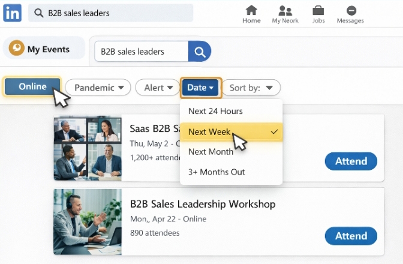
Task: Attend the B2B Sales Leadership Workshop
Action: [x=351, y=236]
